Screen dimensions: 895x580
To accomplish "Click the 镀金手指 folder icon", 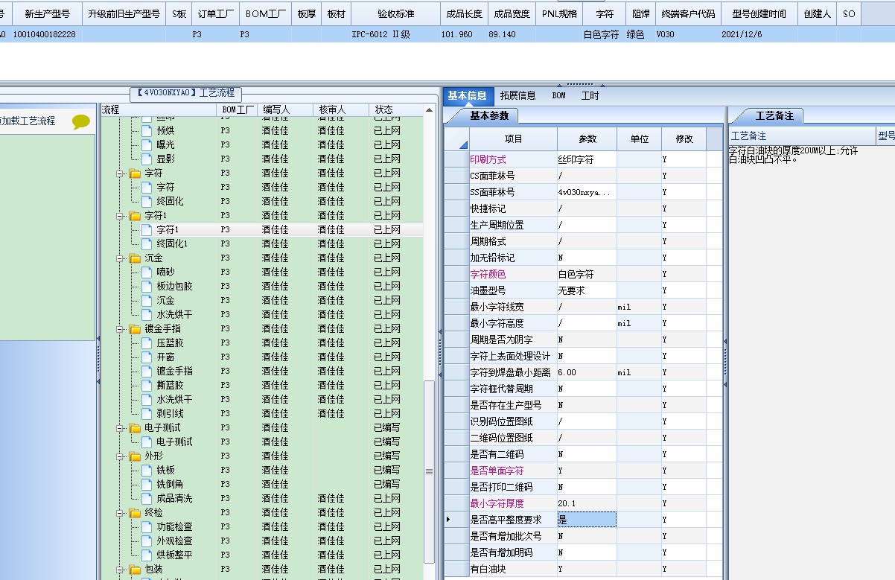I will (x=135, y=329).
